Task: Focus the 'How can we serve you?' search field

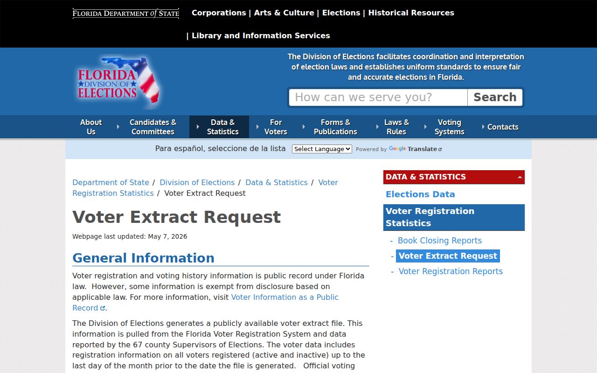Action: tap(378, 97)
